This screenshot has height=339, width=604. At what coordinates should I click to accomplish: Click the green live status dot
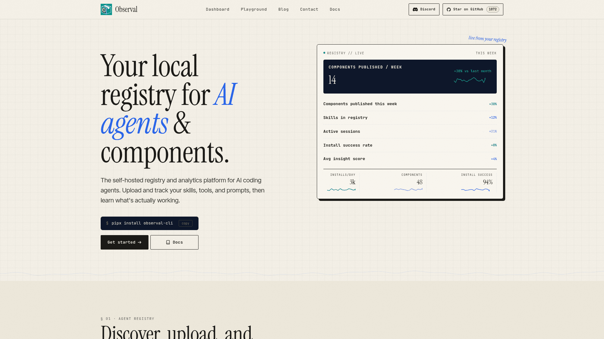324,53
